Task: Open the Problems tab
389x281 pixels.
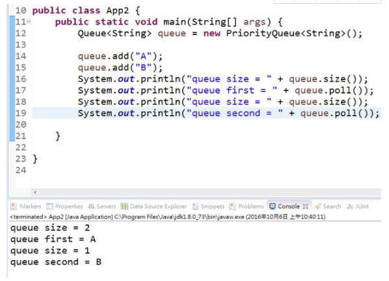Action: (x=247, y=206)
